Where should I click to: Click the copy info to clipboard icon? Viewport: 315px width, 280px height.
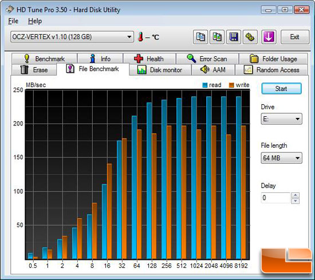coord(200,37)
